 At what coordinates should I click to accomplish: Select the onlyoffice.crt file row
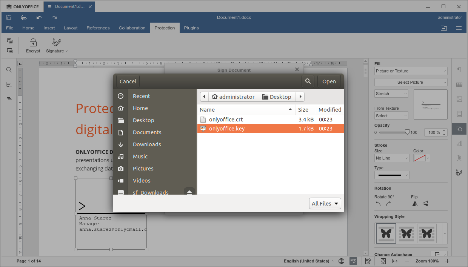pos(226,119)
